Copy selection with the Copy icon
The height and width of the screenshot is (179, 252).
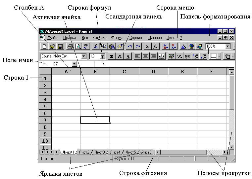(x=104, y=47)
